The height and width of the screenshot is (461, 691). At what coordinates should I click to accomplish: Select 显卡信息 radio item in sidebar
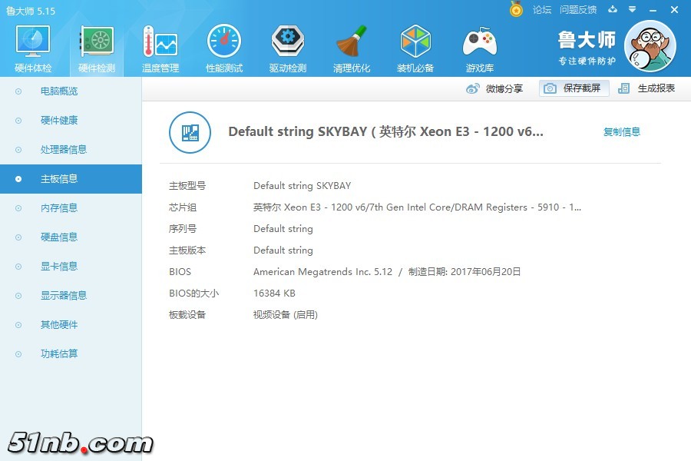[x=58, y=267]
